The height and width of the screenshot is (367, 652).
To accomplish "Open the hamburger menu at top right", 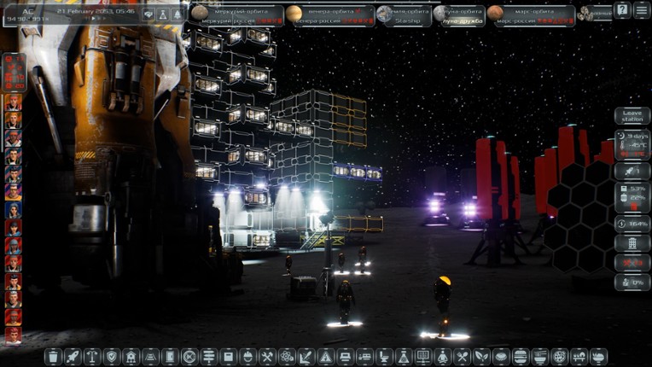I will tap(641, 10).
